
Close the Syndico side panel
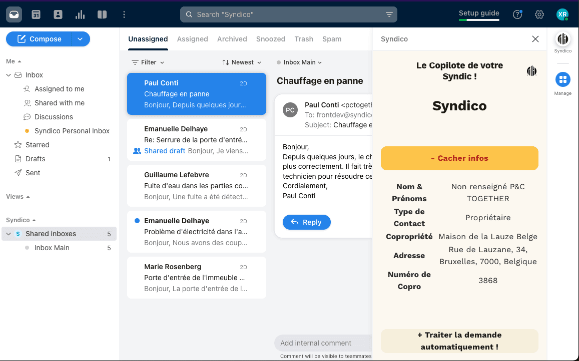point(535,39)
